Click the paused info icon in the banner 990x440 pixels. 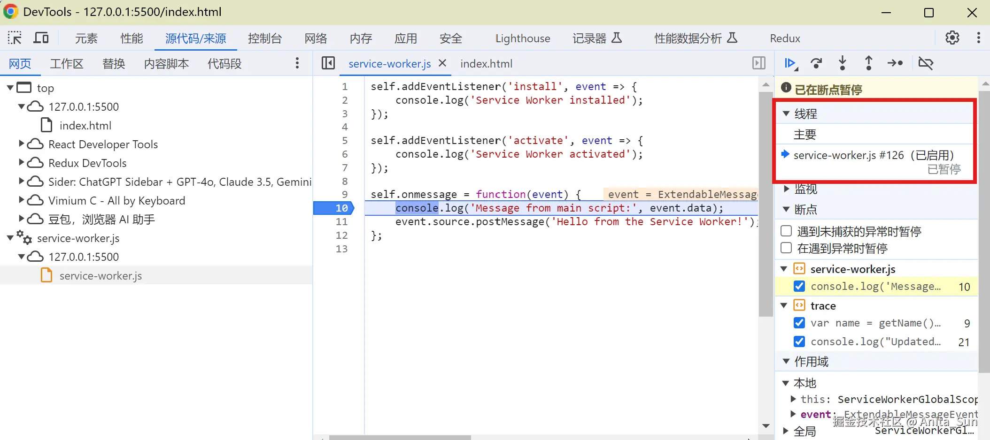click(x=786, y=87)
